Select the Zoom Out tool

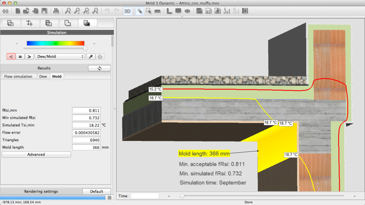(77, 11)
